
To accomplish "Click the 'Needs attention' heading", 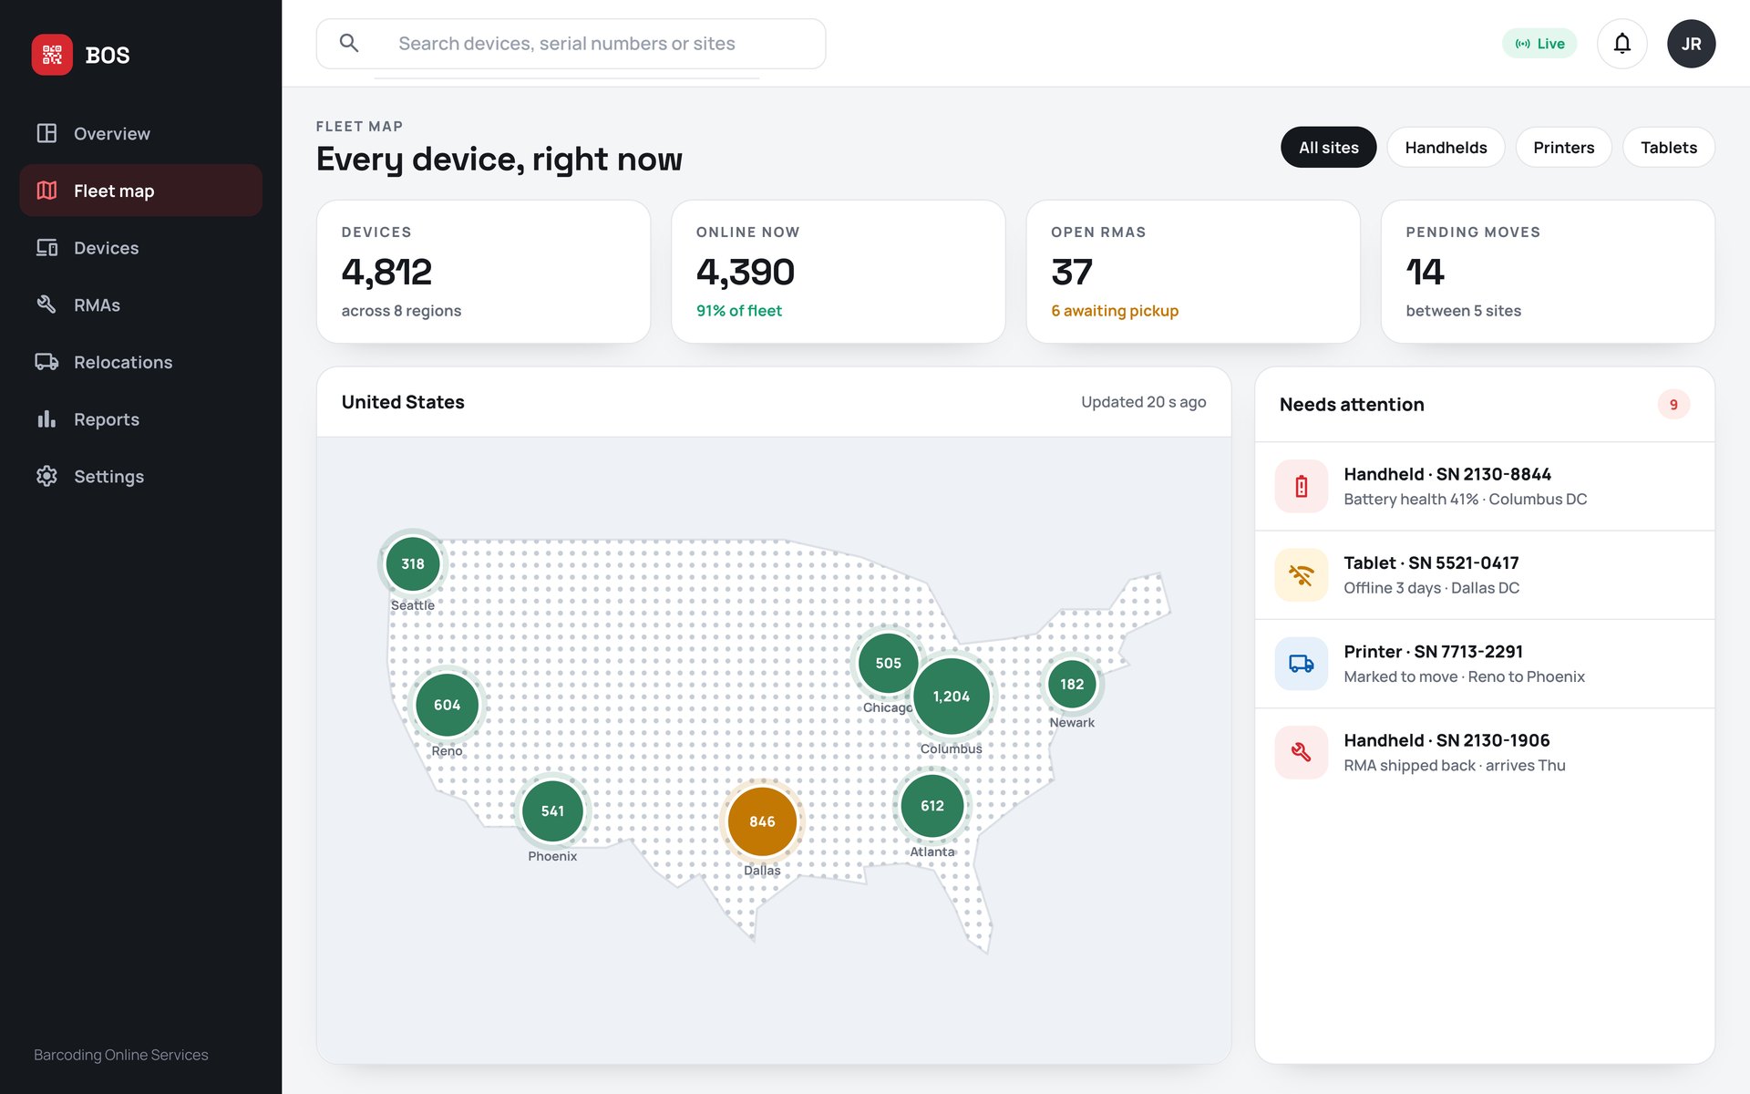I will [x=1352, y=405].
